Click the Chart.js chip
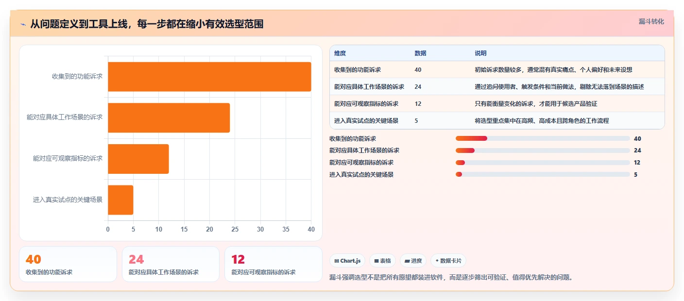This screenshot has height=301, width=684. [x=347, y=261]
